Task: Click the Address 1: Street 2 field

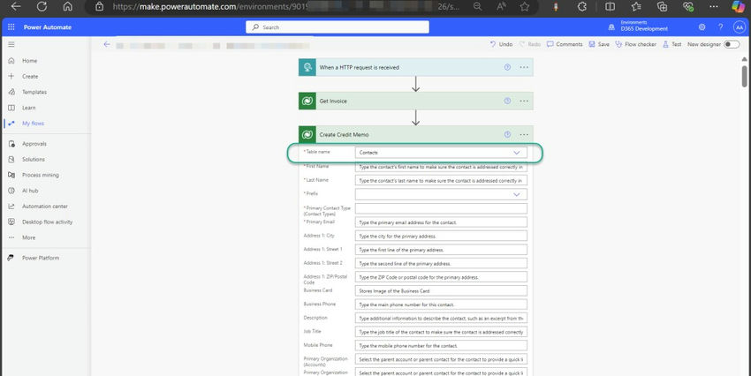Action: coord(441,264)
